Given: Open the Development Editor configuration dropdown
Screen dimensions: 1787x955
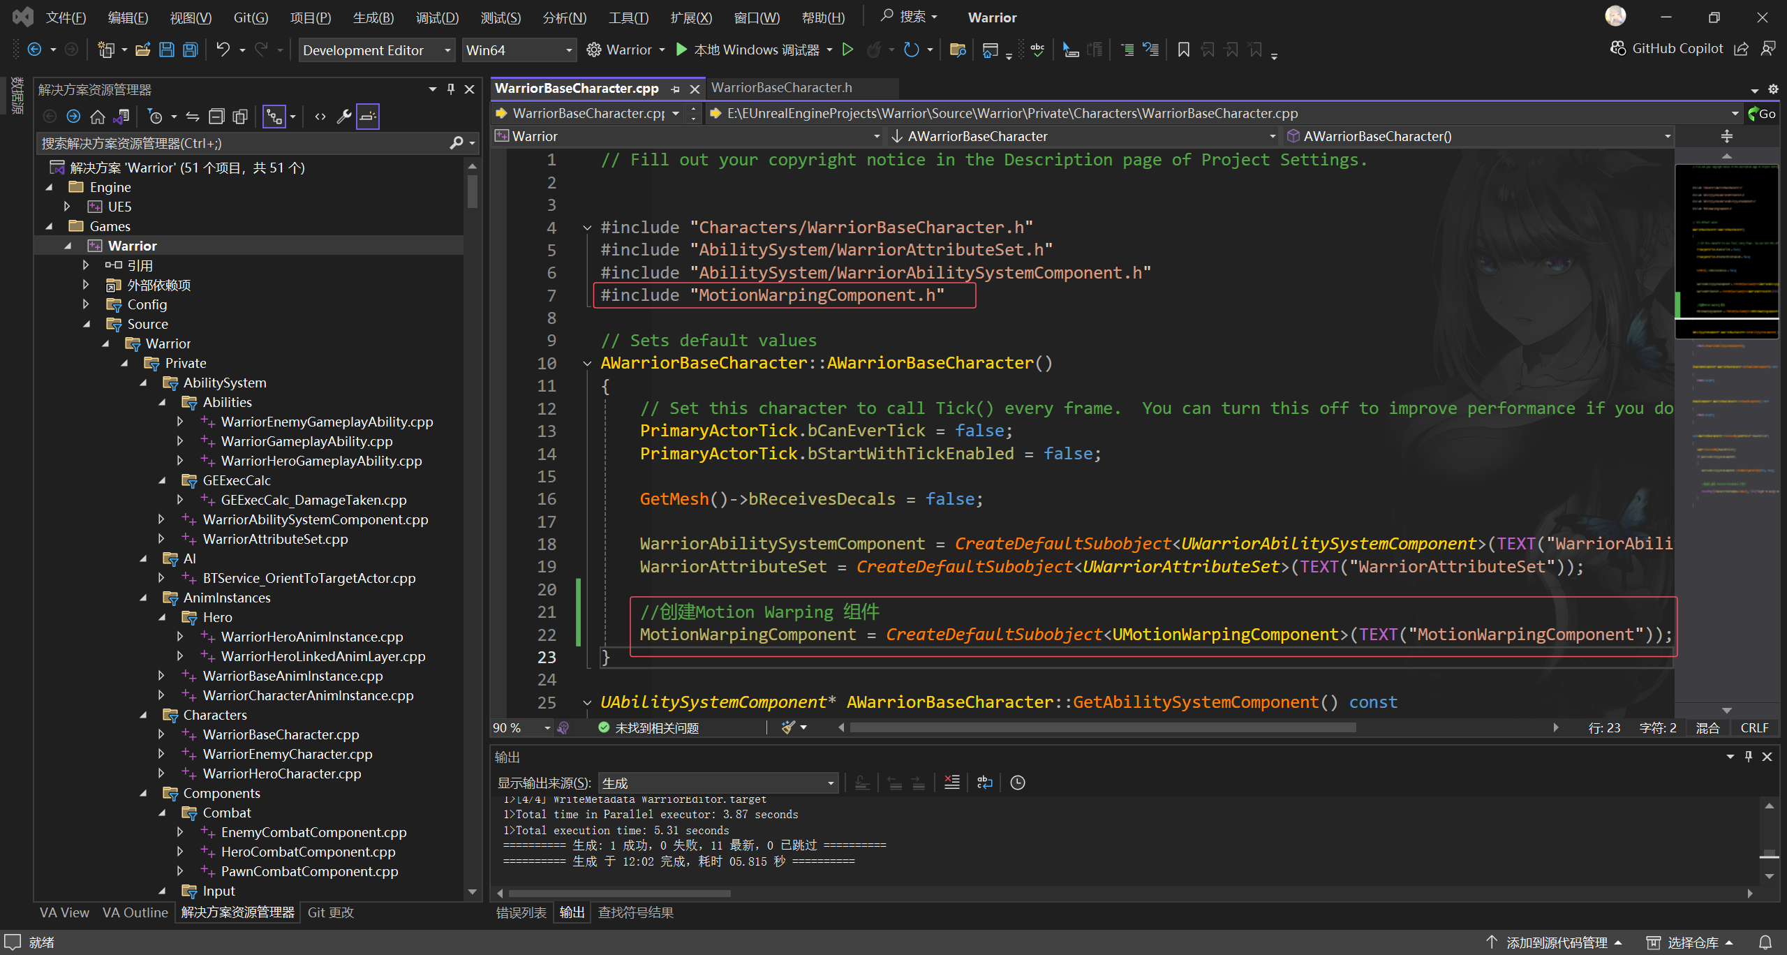Looking at the screenshot, I should (x=376, y=50).
